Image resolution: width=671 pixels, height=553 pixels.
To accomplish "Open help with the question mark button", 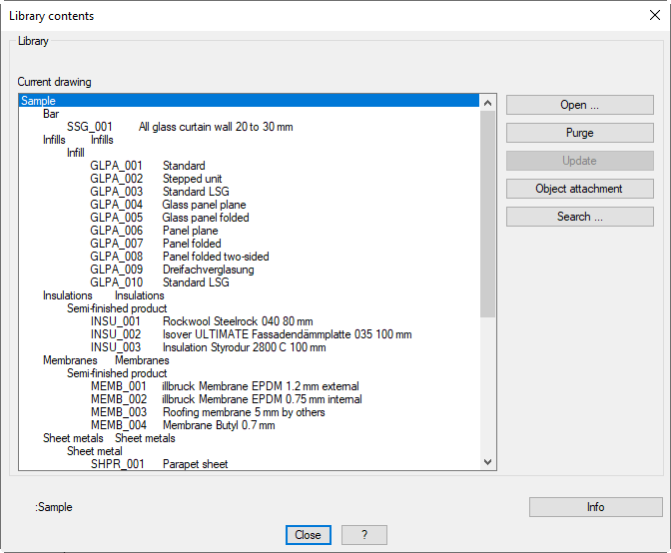I will tap(363, 535).
